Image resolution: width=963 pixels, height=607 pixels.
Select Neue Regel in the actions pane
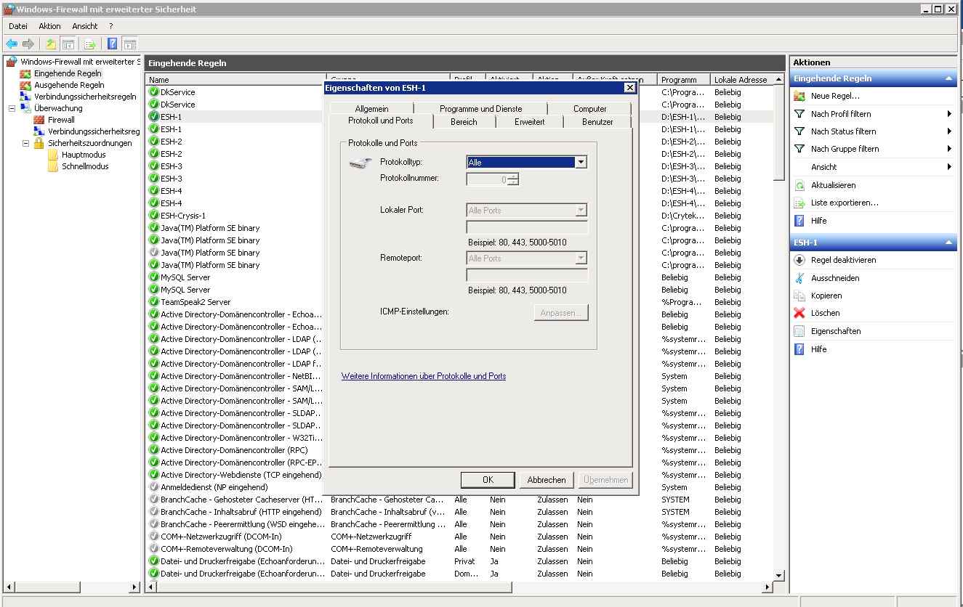[835, 96]
